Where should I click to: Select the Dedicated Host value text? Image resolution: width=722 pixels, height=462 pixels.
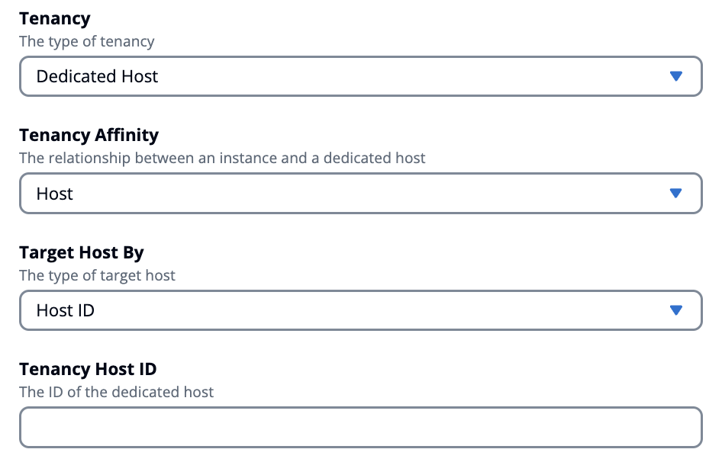point(97,76)
